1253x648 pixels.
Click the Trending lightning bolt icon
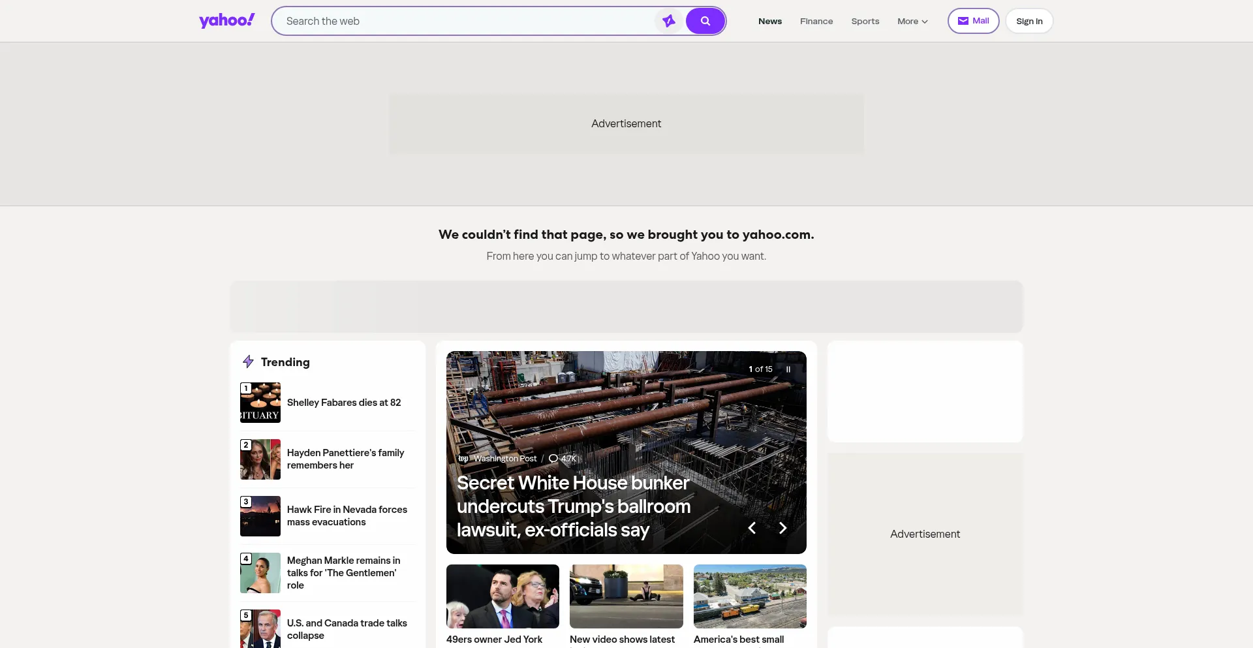[248, 362]
